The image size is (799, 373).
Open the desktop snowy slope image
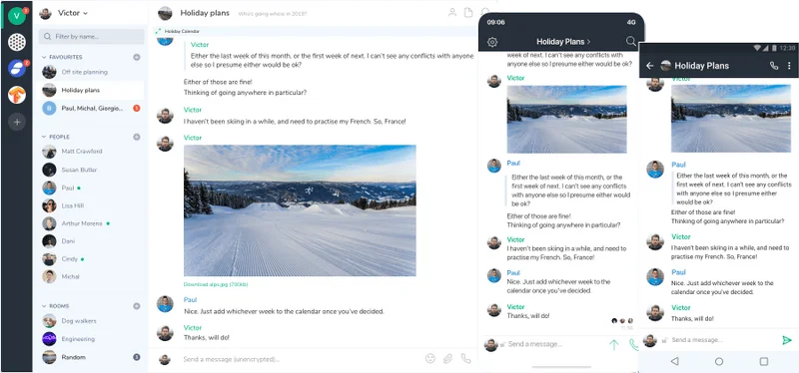(x=300, y=210)
